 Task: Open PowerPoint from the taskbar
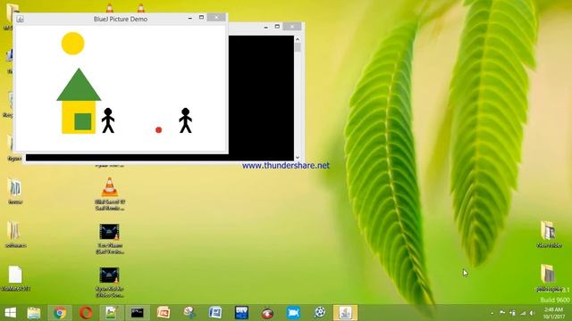pos(164,313)
